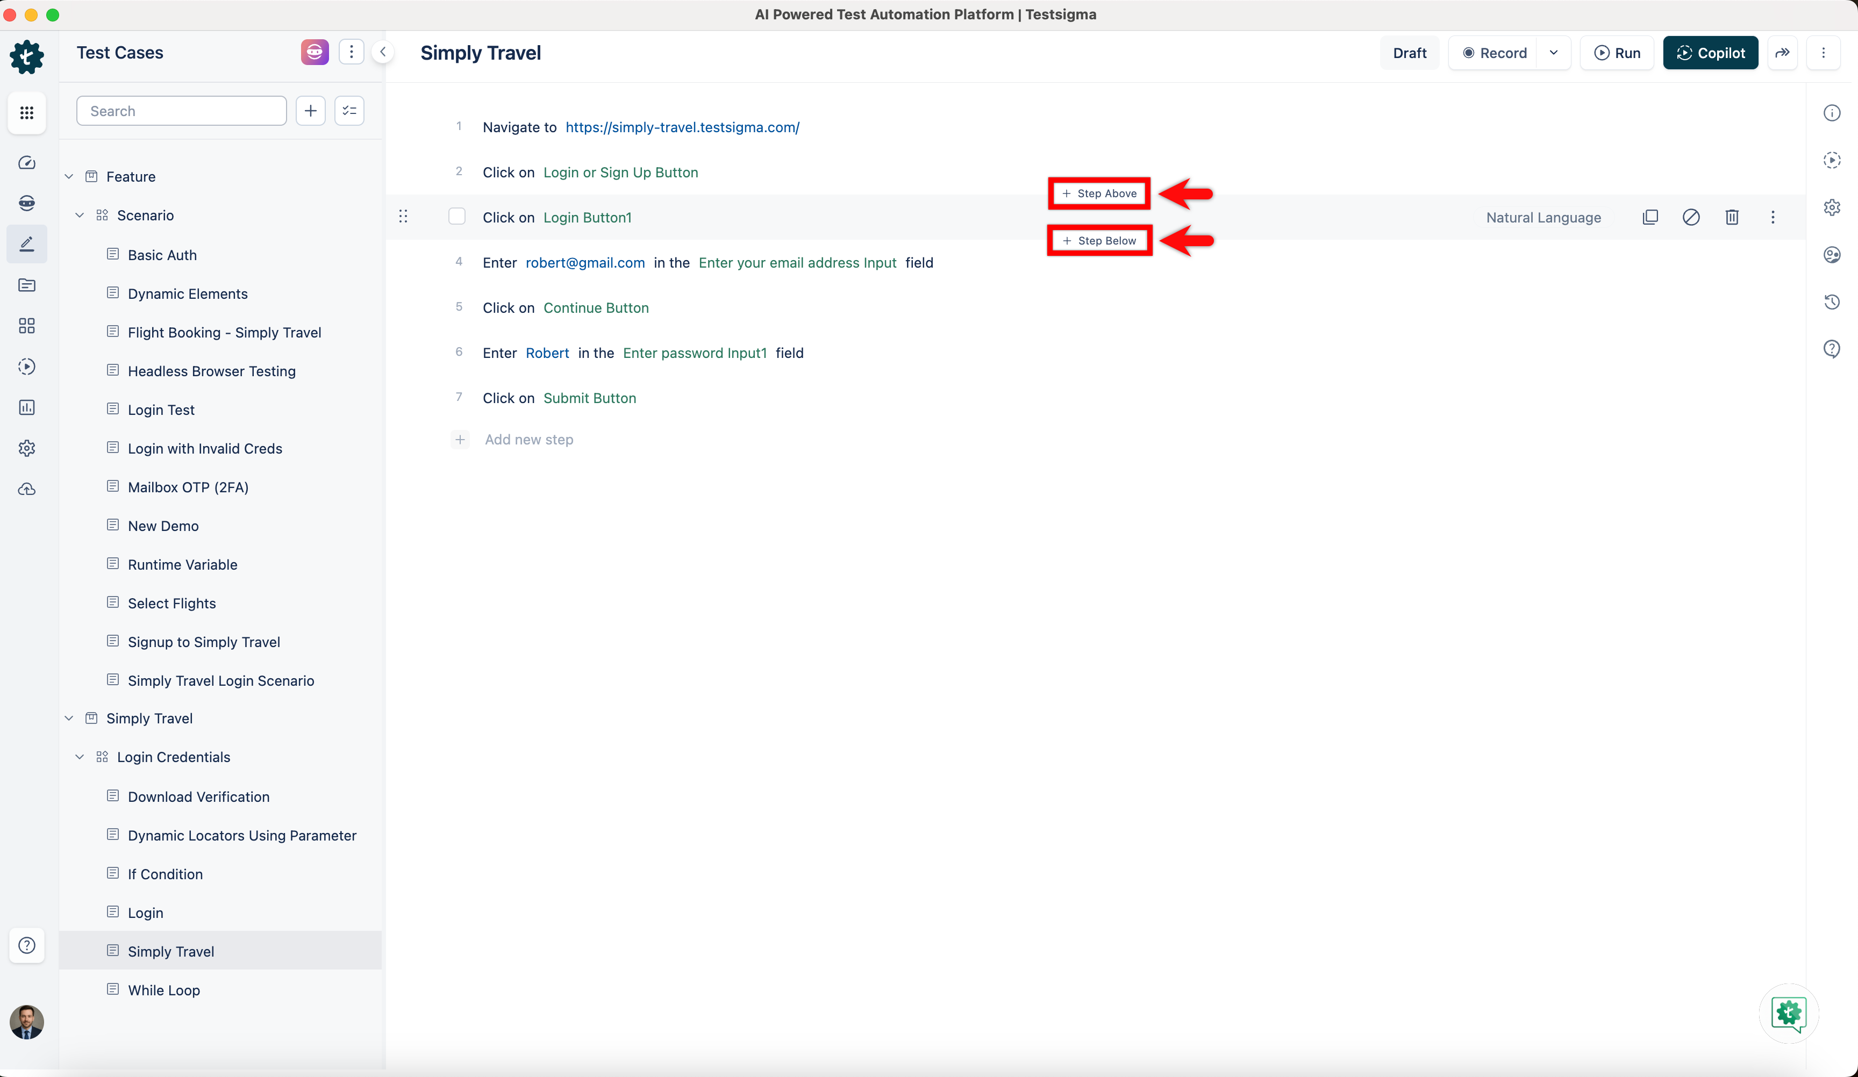
Task: Open the While Loop test case
Action: point(163,990)
